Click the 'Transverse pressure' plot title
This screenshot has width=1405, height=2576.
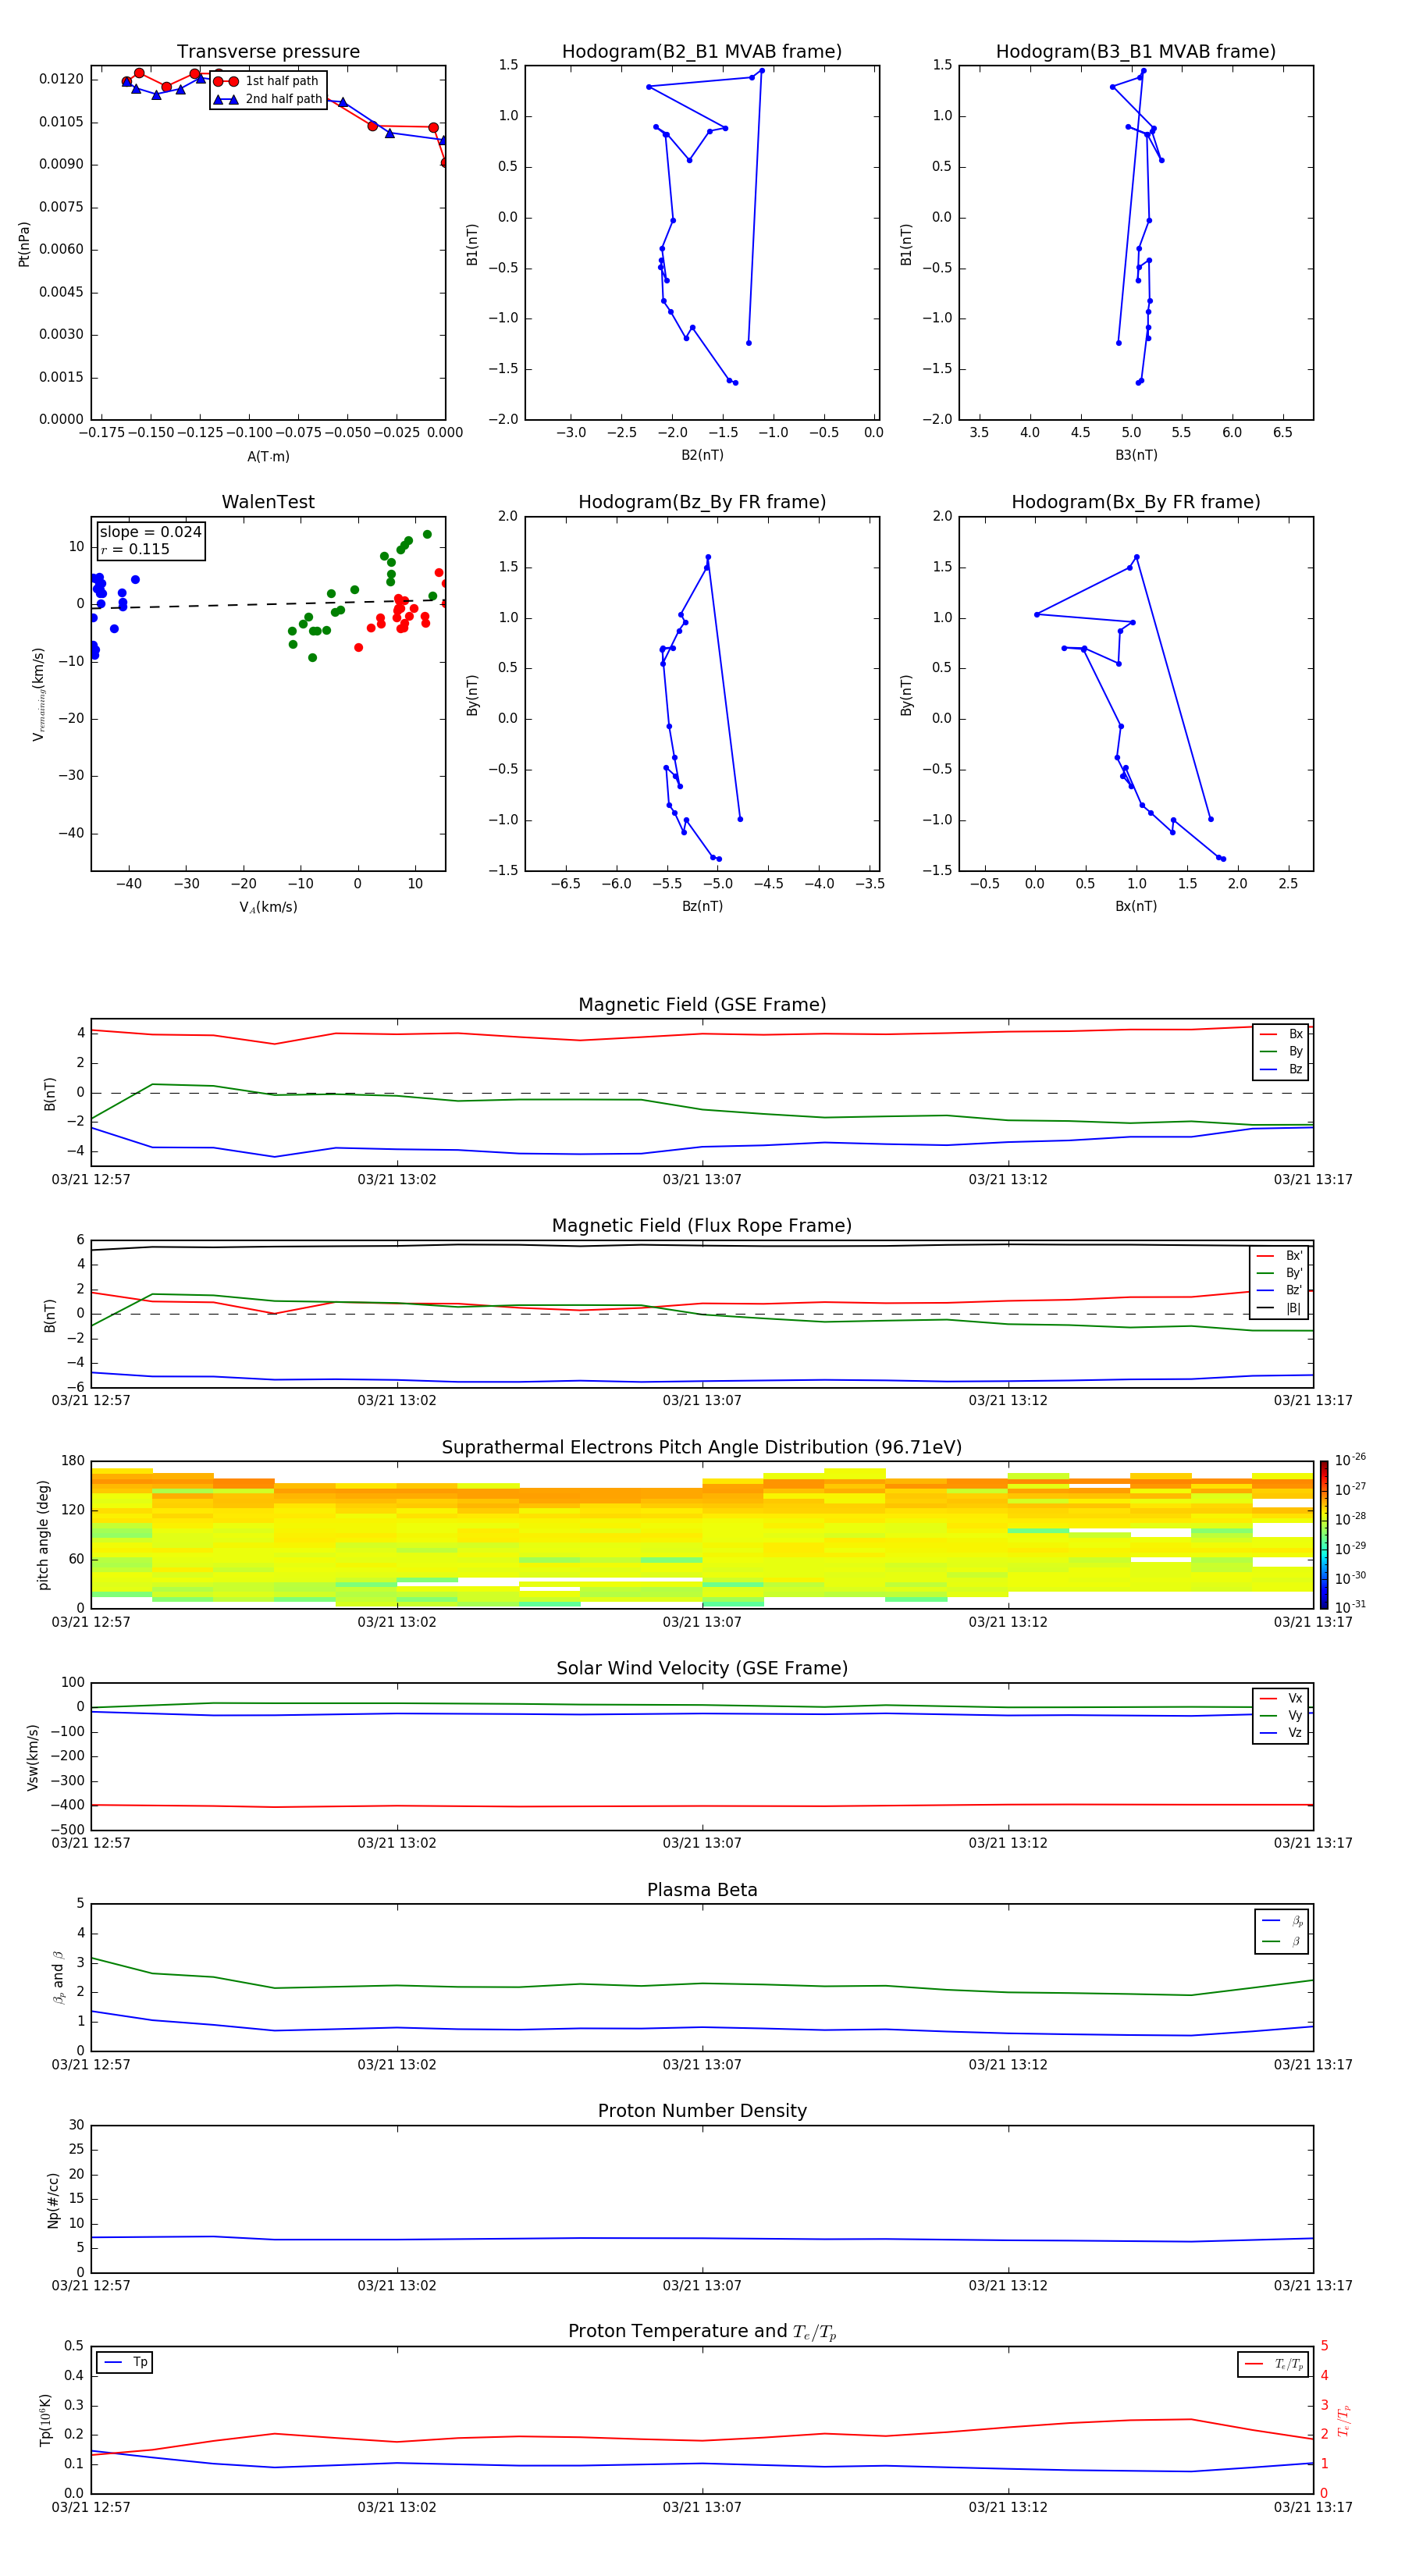click(x=268, y=52)
